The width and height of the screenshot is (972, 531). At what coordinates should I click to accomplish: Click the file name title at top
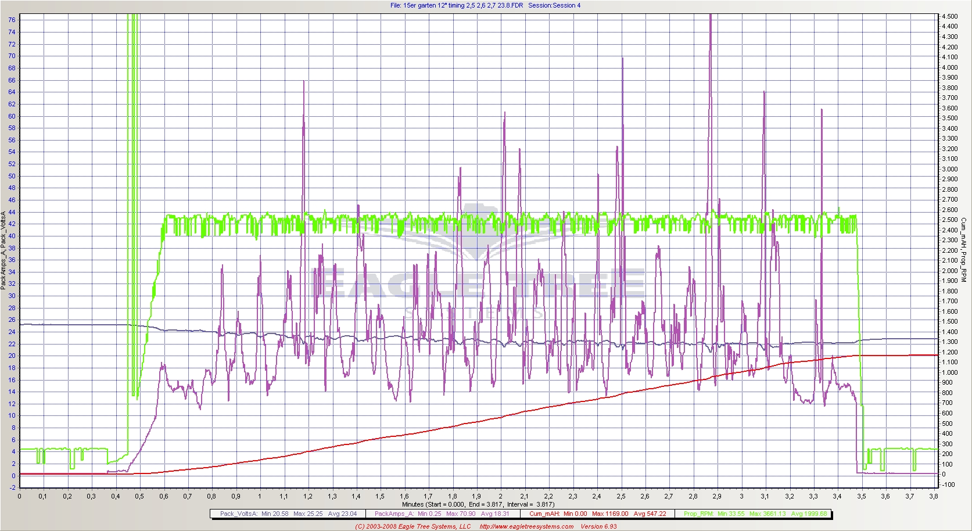tap(457, 5)
